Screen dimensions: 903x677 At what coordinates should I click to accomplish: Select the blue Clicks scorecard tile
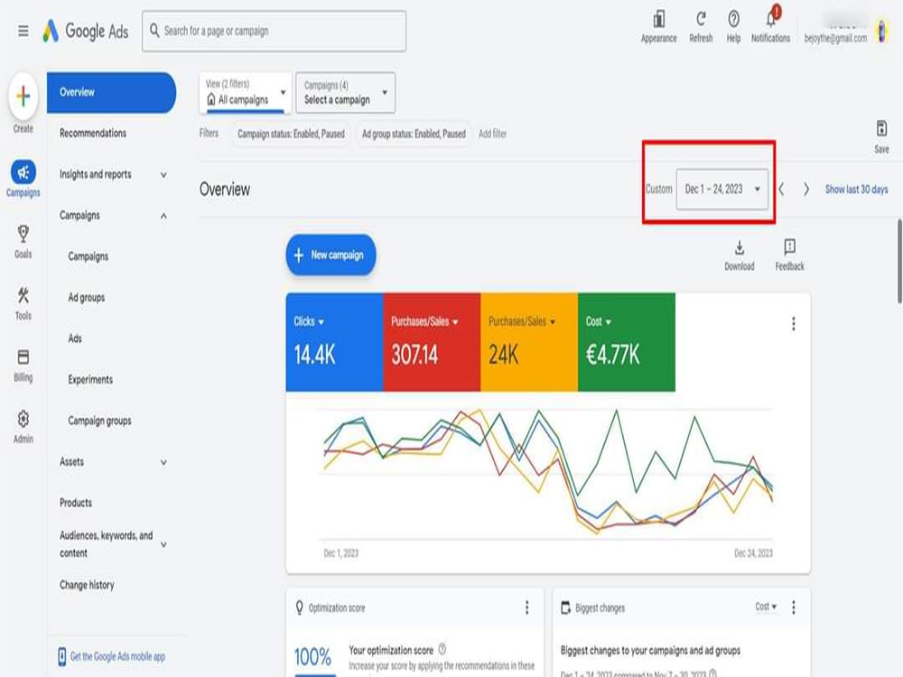pos(335,342)
